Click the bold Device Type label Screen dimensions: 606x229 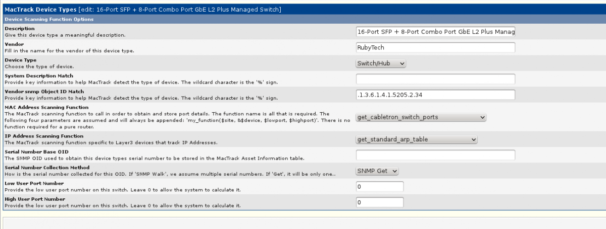(x=20, y=60)
